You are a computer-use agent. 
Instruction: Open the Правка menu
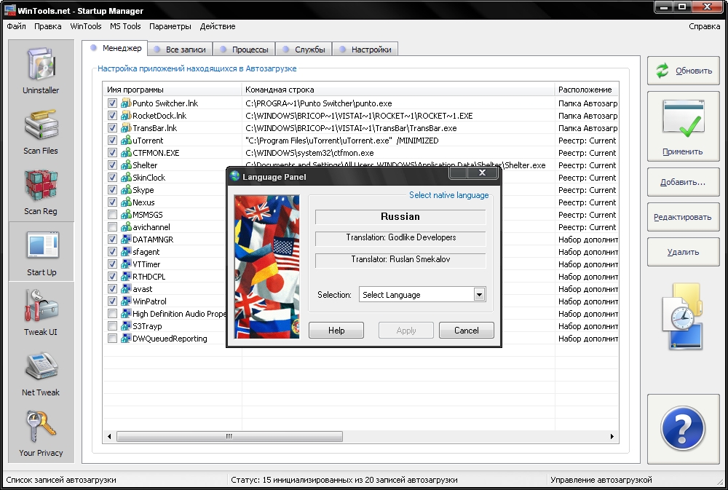coord(48,26)
